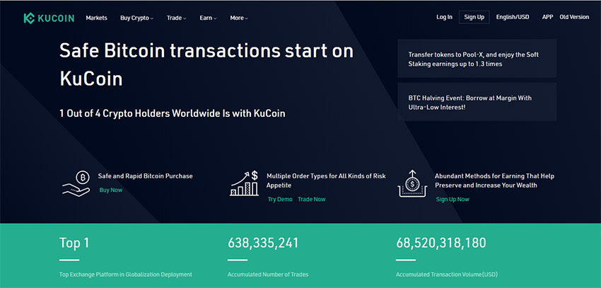Viewport: 601px width, 288px height.
Task: Click 'Top Exchange Platform in Globalization Deployment'
Action: [126, 275]
